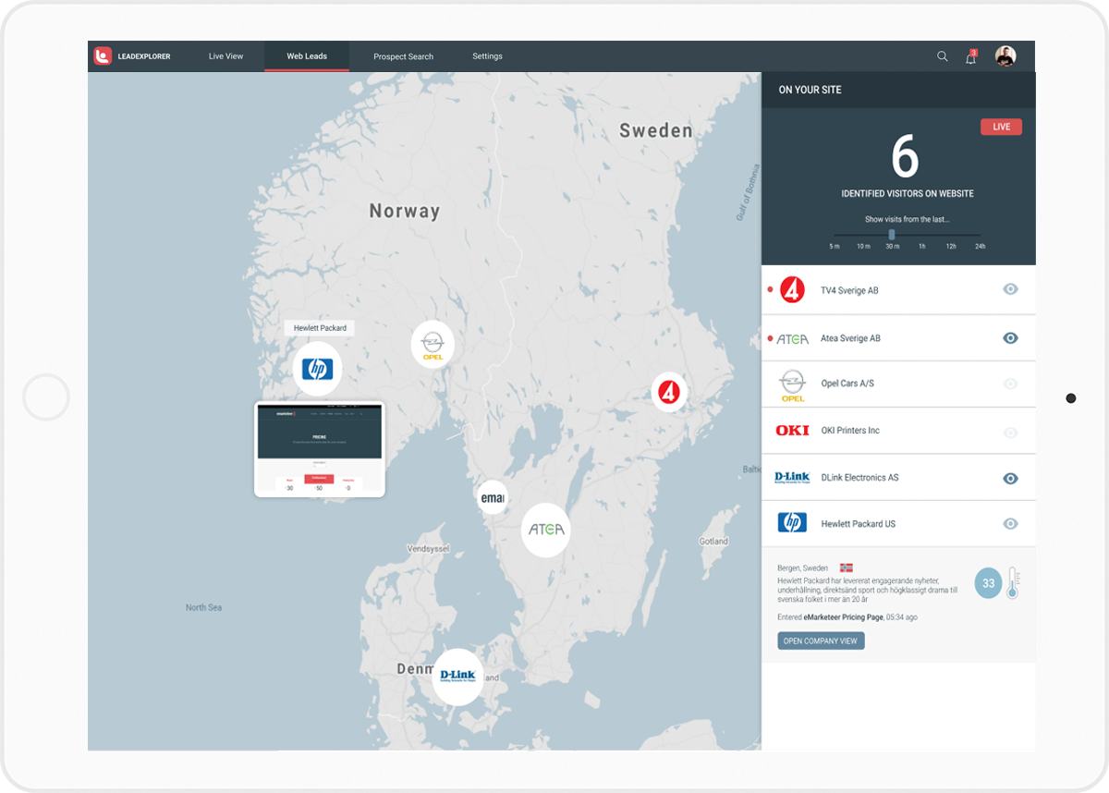This screenshot has height=793, width=1109.
Task: Click the LEADEXPLORER brand name
Action: (144, 57)
